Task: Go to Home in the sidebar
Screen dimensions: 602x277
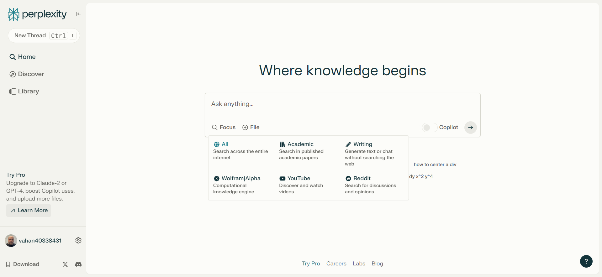Action: click(23, 57)
